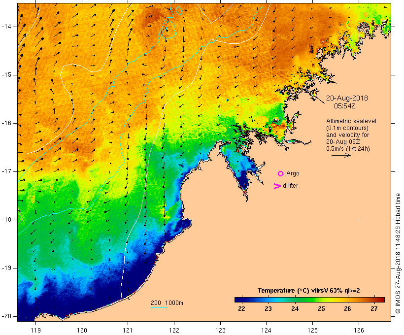
Task: Click the latitude label -15
Action: tap(6, 75)
